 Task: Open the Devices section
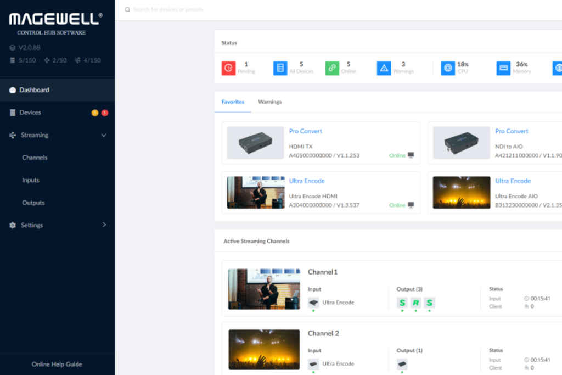[57, 113]
